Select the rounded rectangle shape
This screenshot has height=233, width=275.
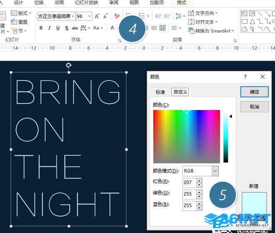pos(244,21)
